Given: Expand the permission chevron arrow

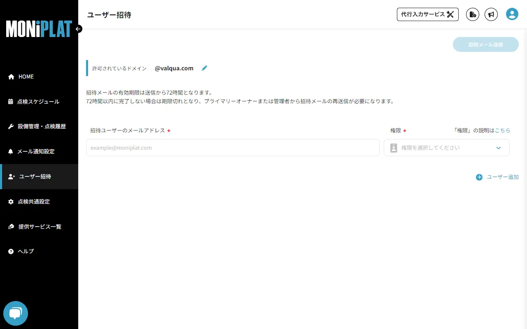Looking at the screenshot, I should pyautogui.click(x=498, y=148).
